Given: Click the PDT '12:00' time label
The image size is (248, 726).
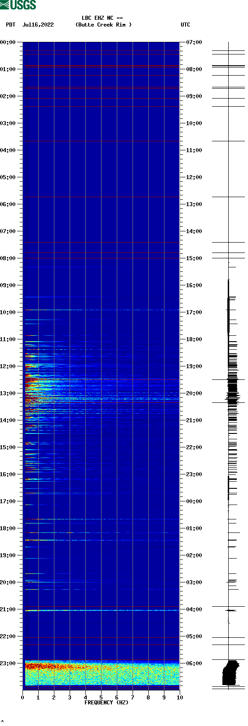Looking at the screenshot, I should pos(8,366).
